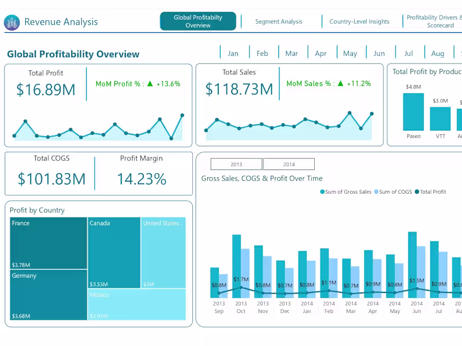The width and height of the screenshot is (462, 346).
Task: Select the 2014 year filter
Action: (288, 164)
